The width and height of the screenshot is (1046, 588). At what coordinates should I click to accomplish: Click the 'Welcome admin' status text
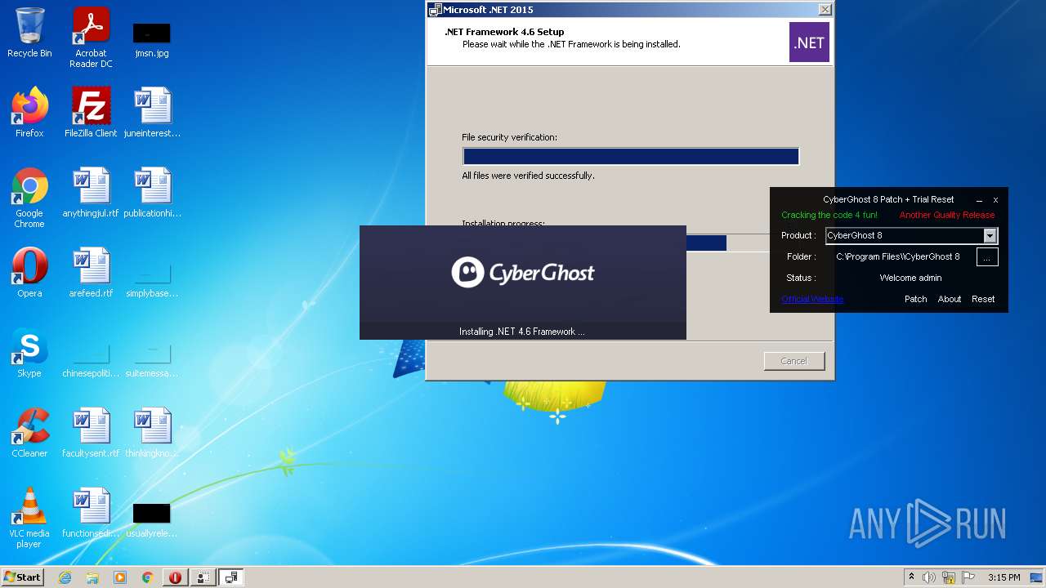[x=910, y=278]
